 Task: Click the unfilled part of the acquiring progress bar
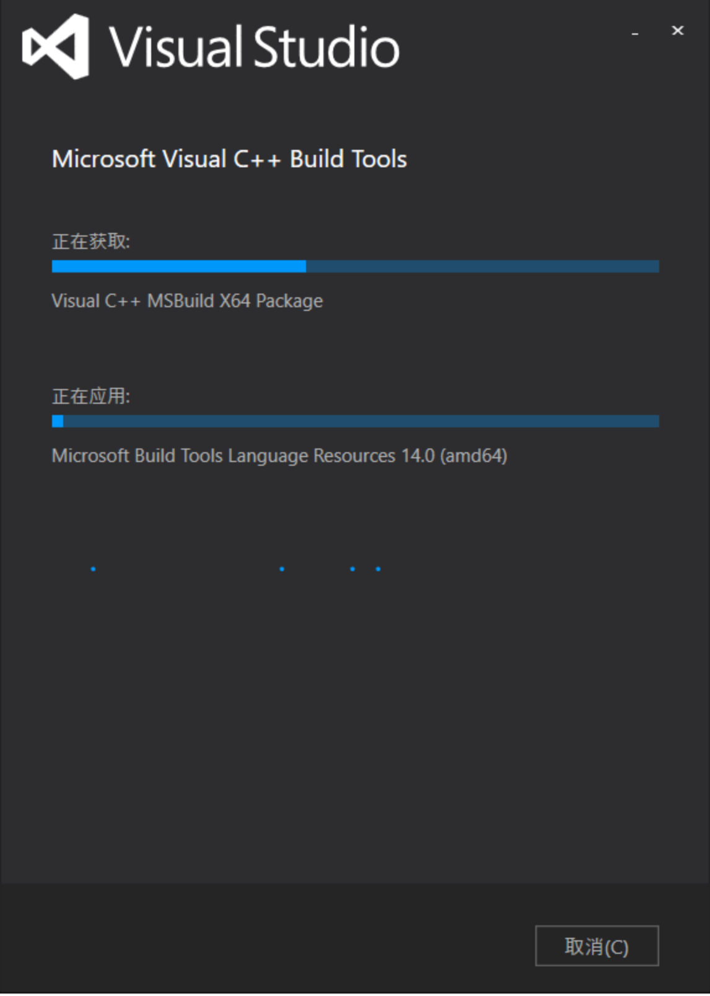(x=483, y=266)
